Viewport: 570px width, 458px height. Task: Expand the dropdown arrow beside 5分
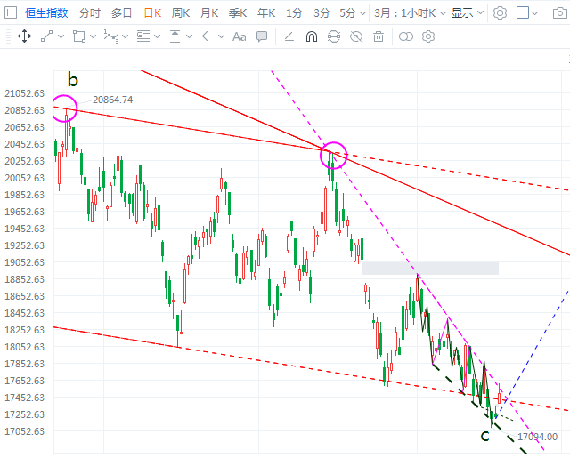[x=362, y=13]
